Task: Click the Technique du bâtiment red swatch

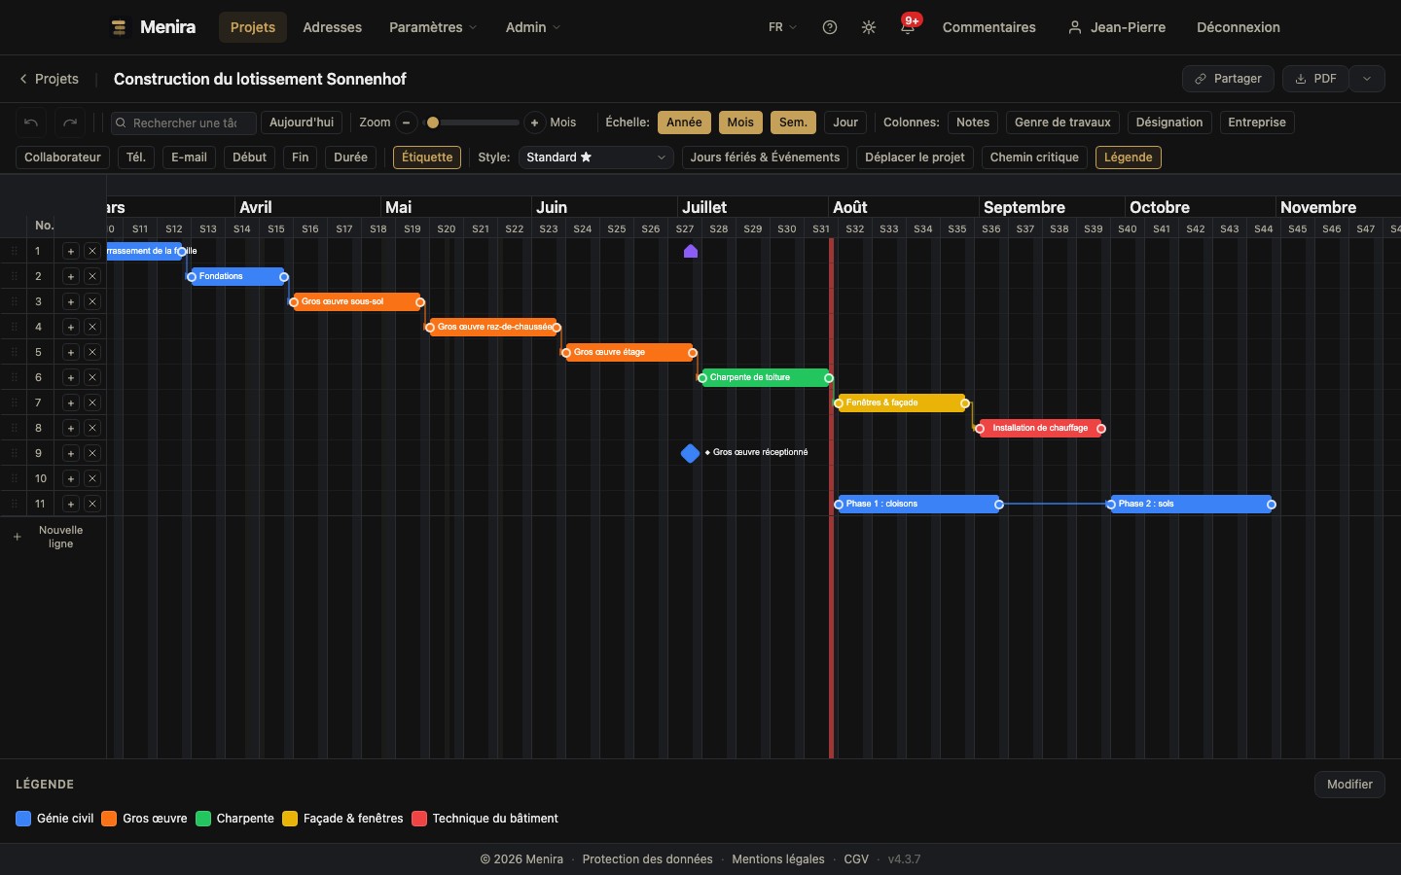Action: pyautogui.click(x=419, y=819)
